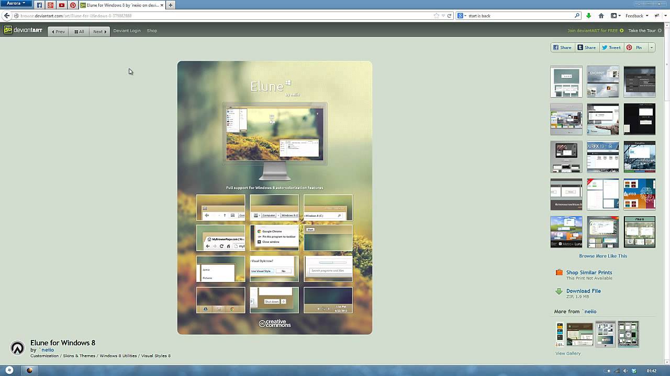Close the Elune for Windows 8 tab
Screen dimensions: 670x376
tap(162, 5)
